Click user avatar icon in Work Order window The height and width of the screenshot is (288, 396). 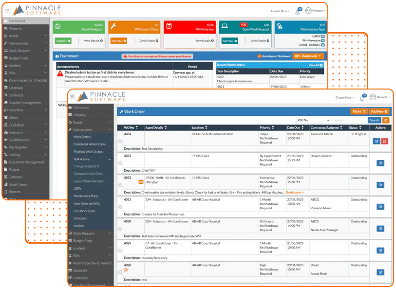click(x=373, y=97)
